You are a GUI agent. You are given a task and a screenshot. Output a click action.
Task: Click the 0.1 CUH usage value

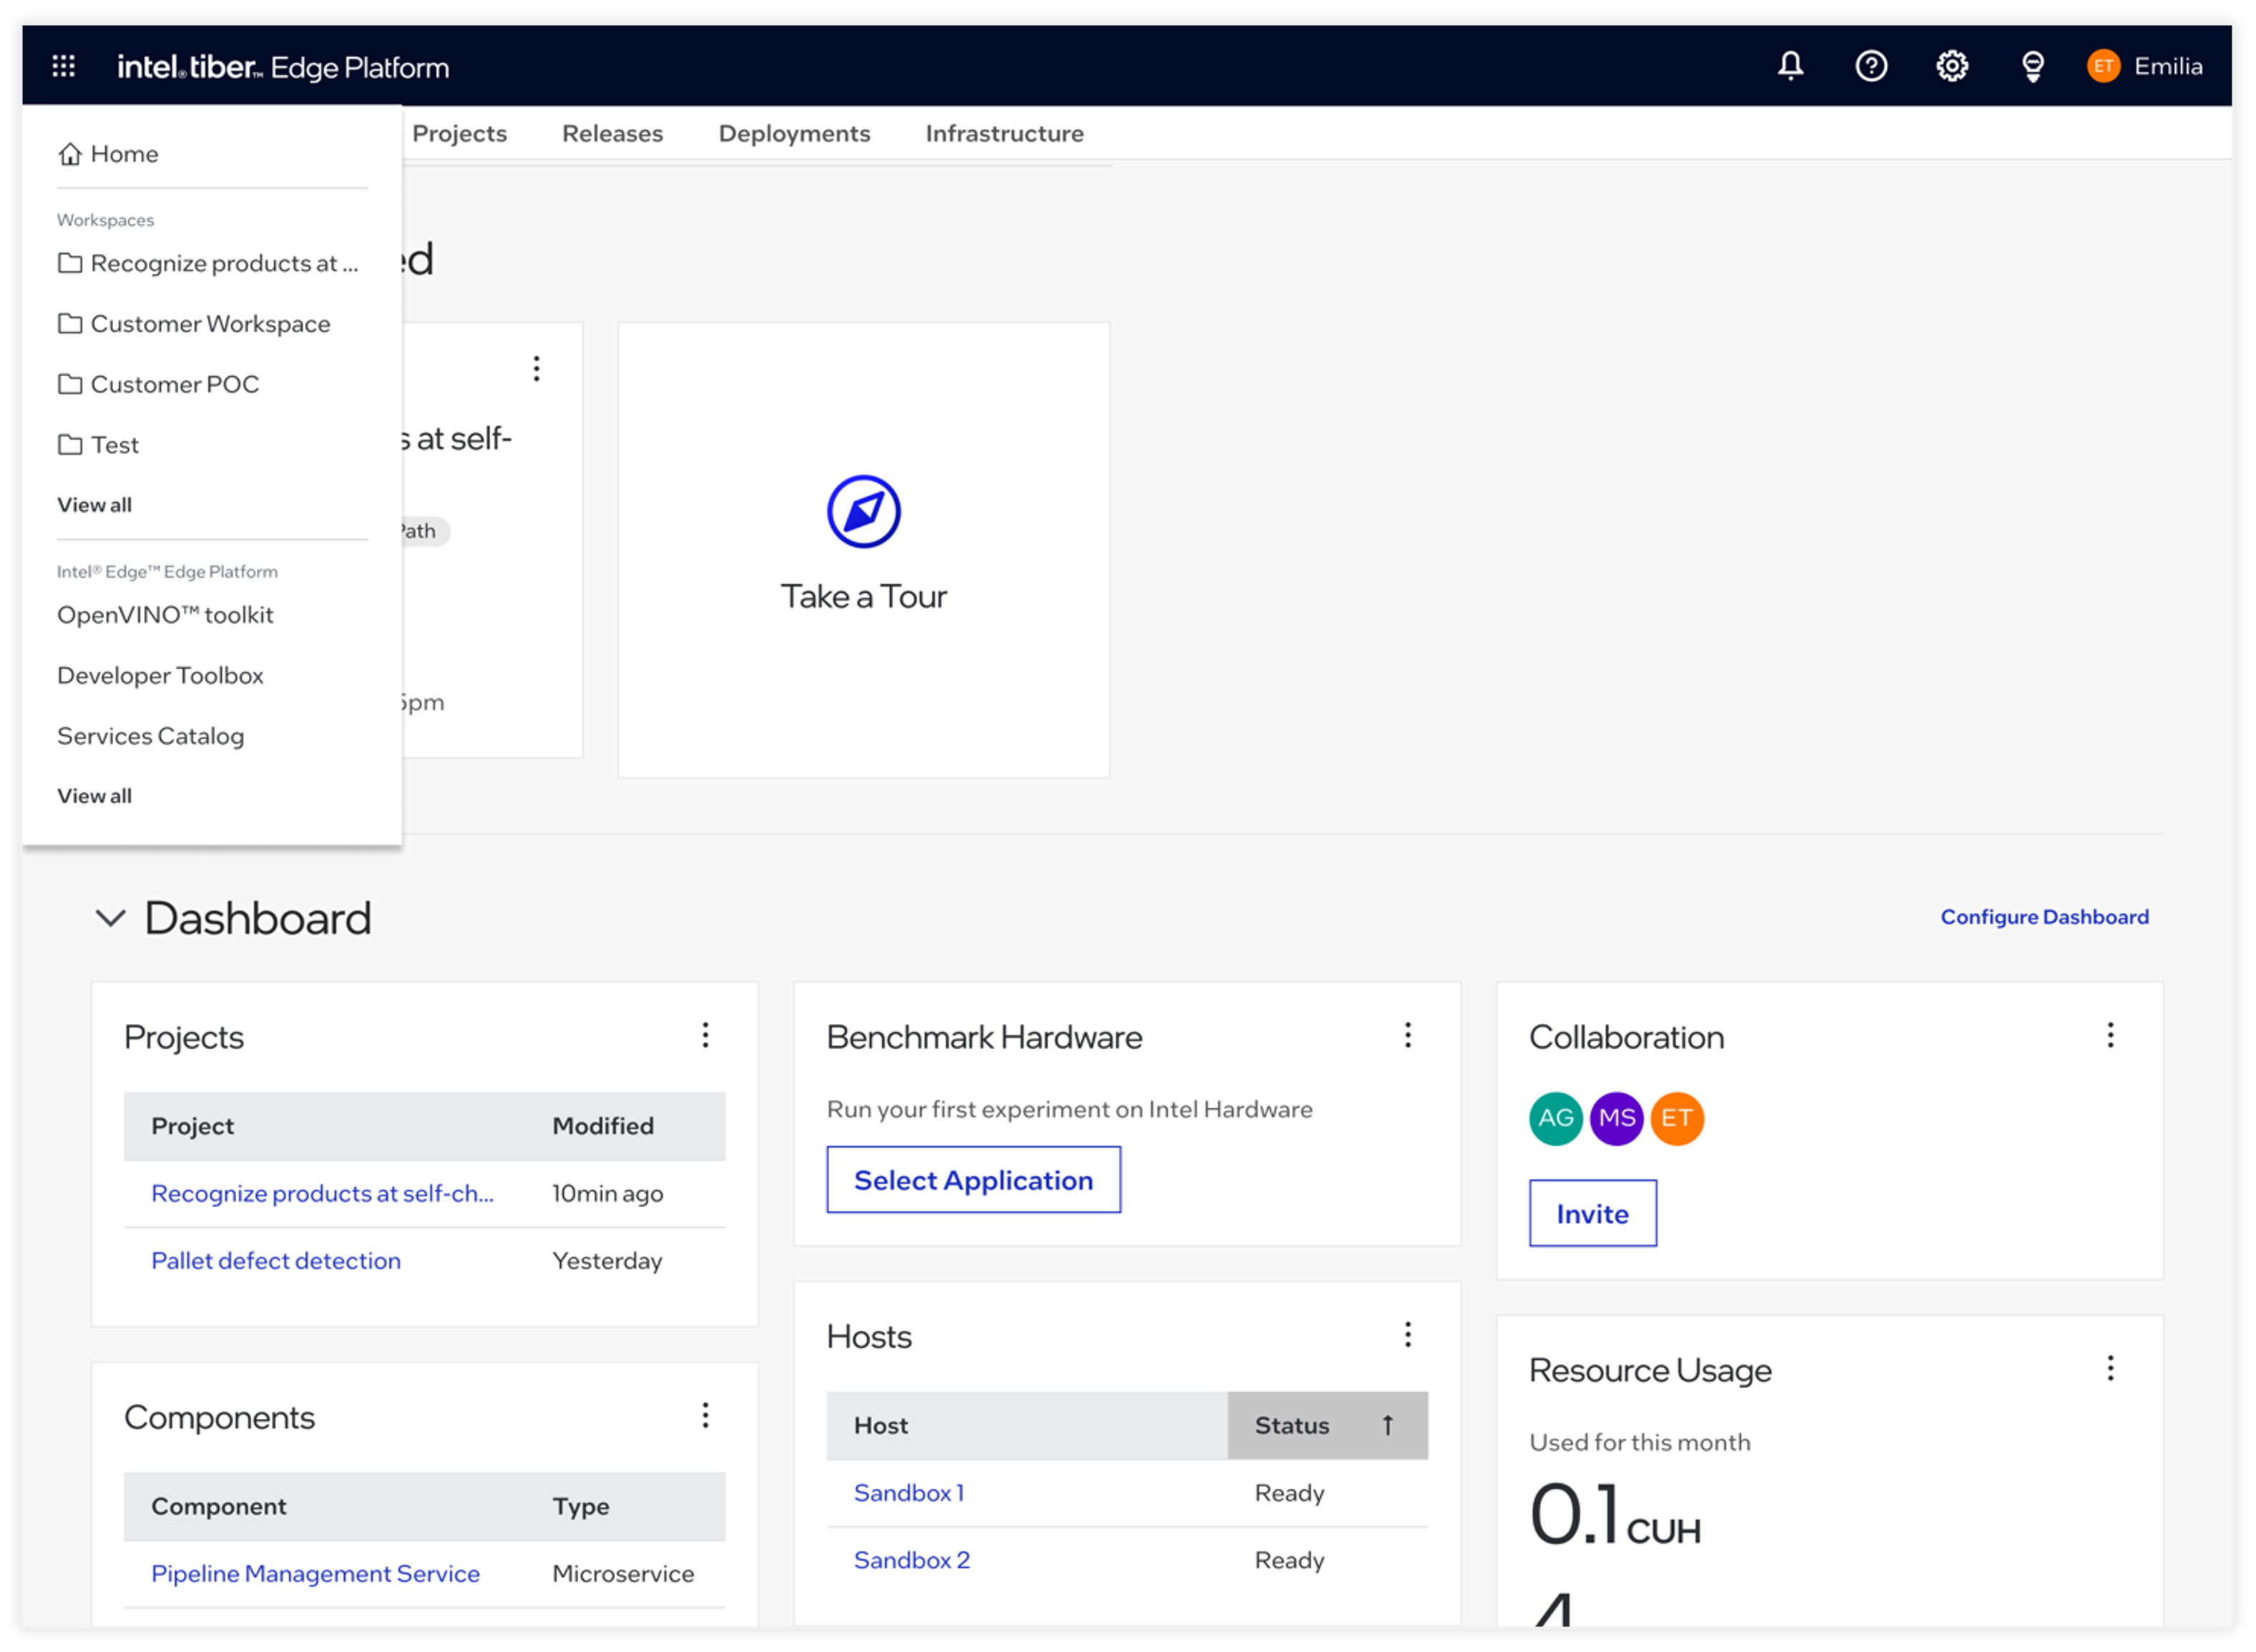point(1615,1515)
